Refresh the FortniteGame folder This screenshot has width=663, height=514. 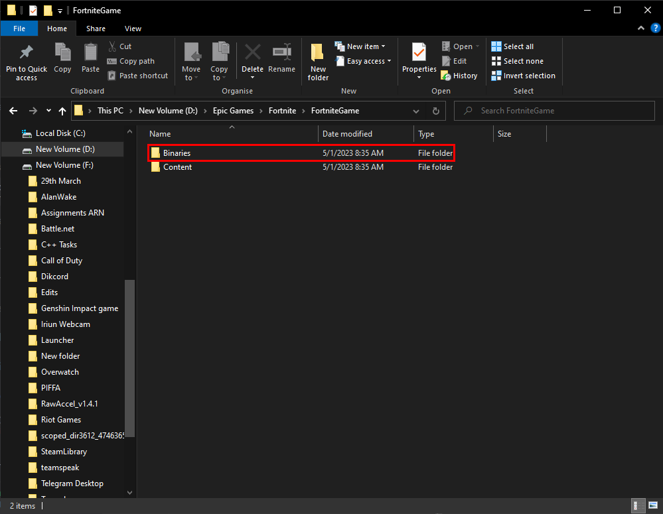pyautogui.click(x=436, y=111)
